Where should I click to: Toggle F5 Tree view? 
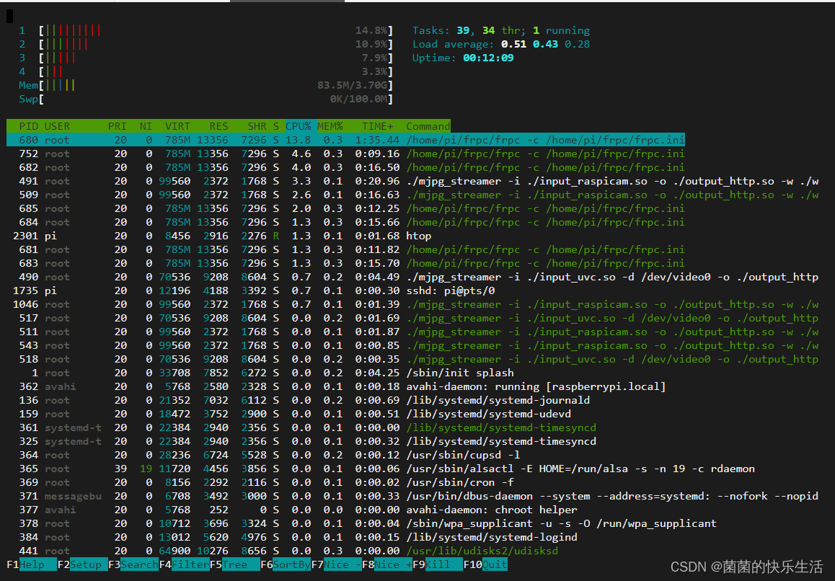235,564
